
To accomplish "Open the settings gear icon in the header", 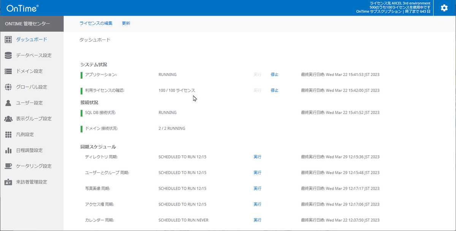I will (444, 8).
